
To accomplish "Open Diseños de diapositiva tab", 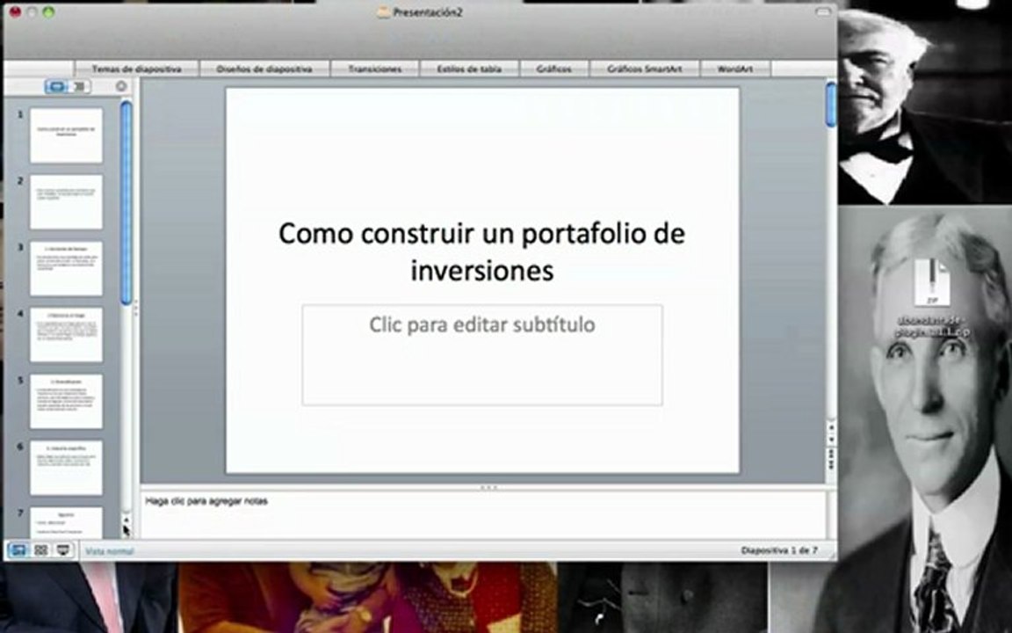I will (x=264, y=69).
